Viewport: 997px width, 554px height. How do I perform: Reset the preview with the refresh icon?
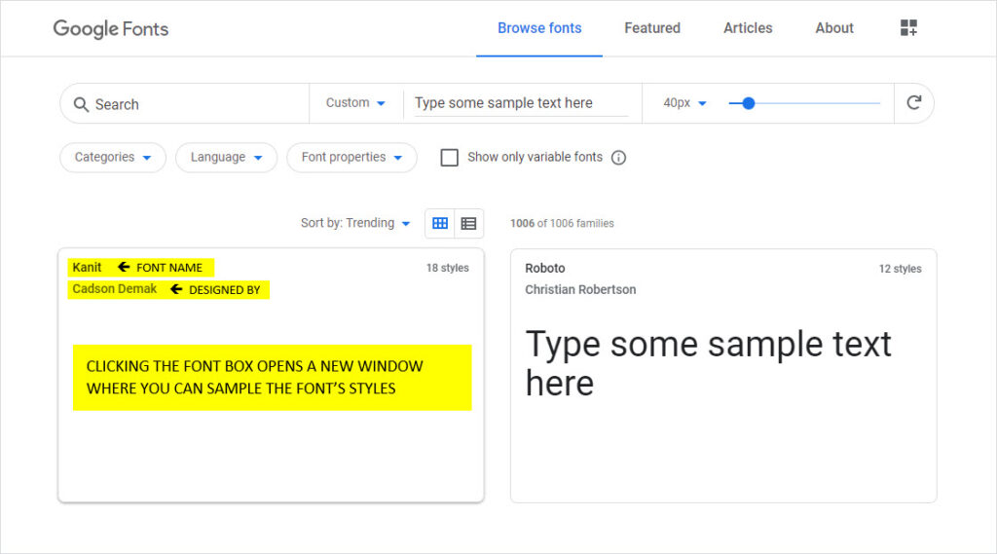click(913, 102)
